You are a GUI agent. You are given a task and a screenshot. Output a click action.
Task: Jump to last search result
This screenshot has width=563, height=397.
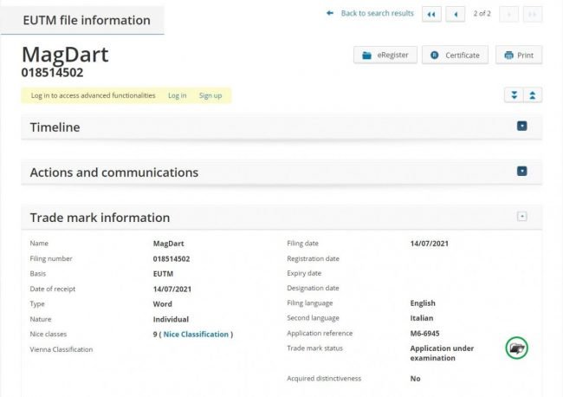pos(533,15)
